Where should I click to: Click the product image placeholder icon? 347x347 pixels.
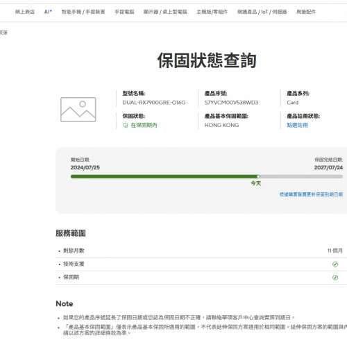tap(78, 110)
